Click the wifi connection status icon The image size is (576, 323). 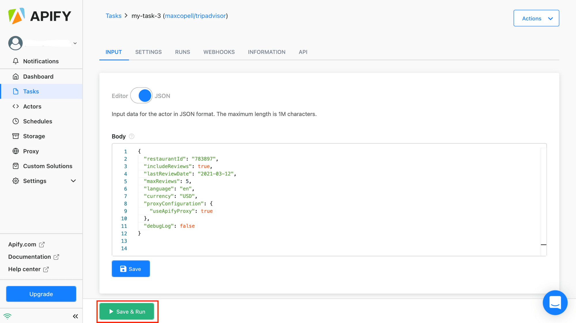coord(7,316)
